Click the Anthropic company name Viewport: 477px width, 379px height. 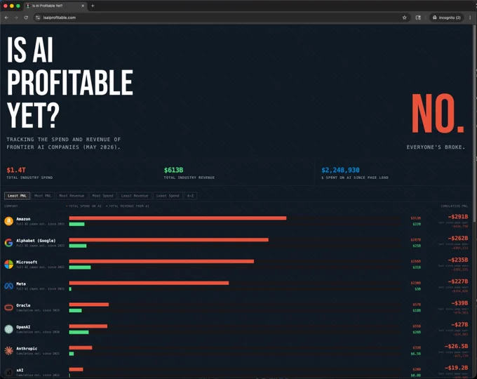tap(27, 349)
